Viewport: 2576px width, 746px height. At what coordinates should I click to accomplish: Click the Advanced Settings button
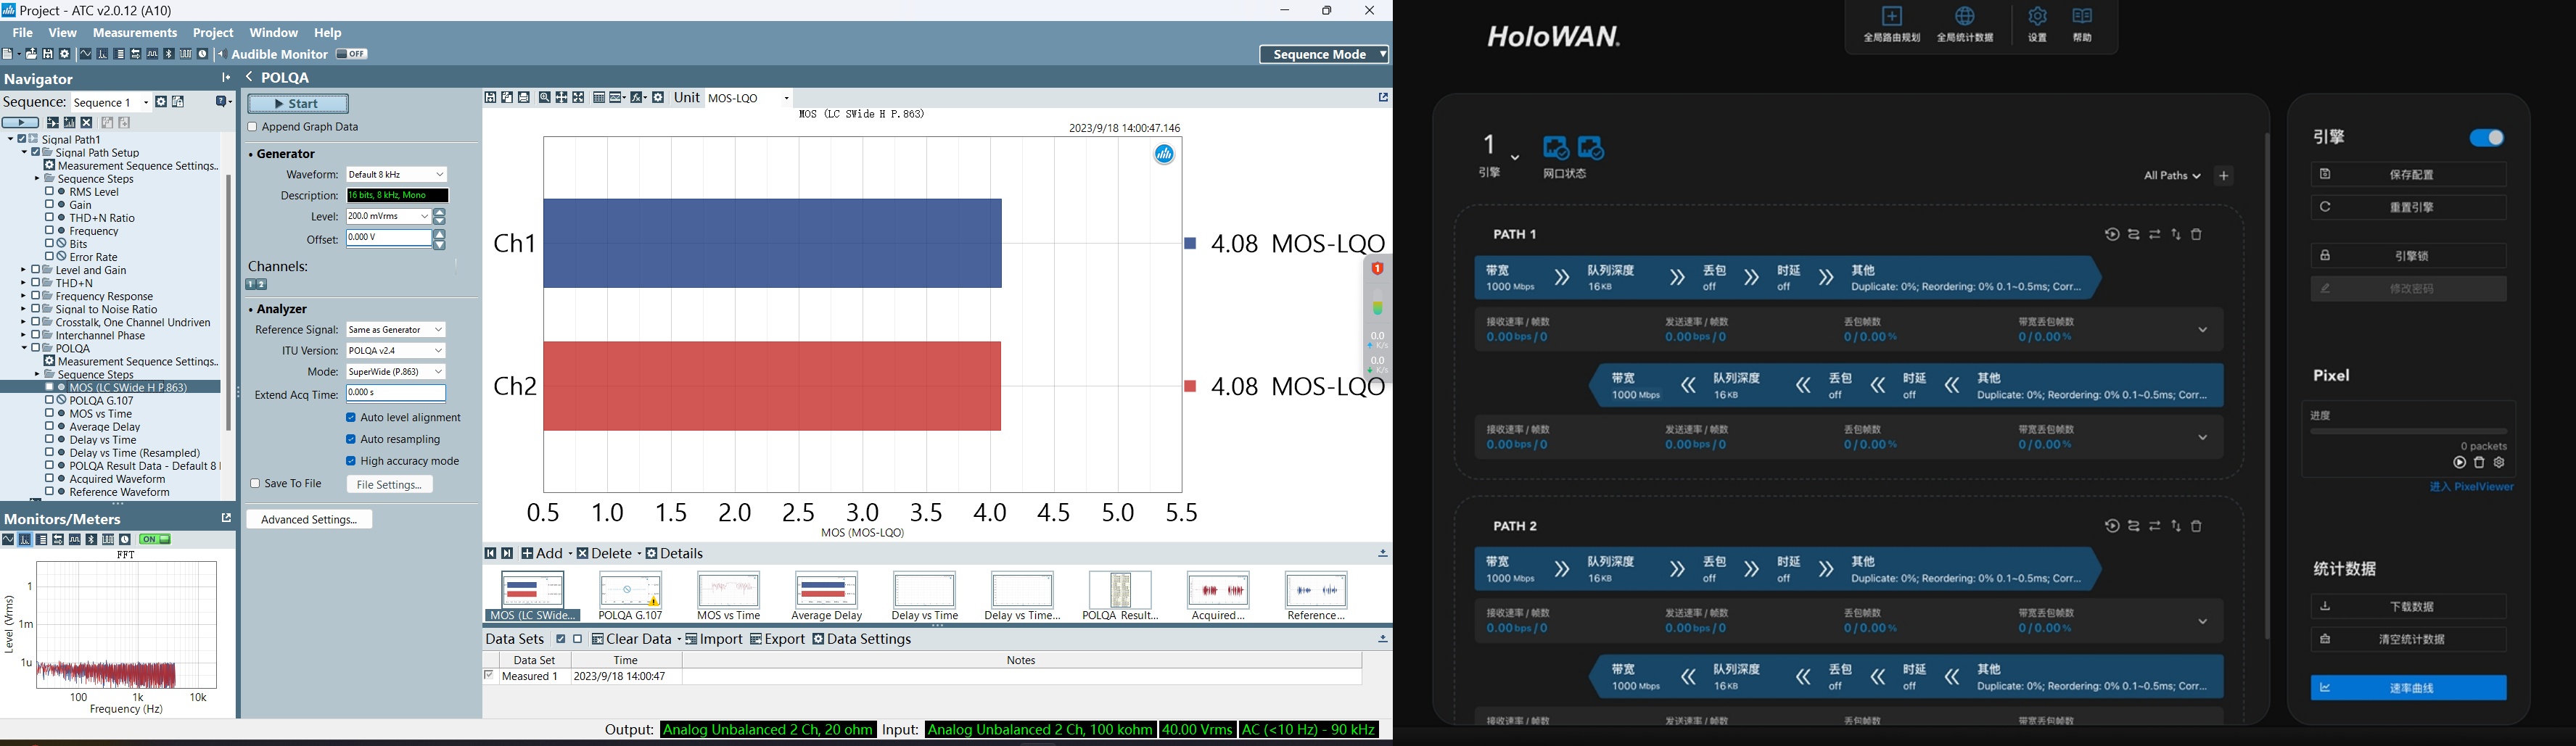(309, 520)
